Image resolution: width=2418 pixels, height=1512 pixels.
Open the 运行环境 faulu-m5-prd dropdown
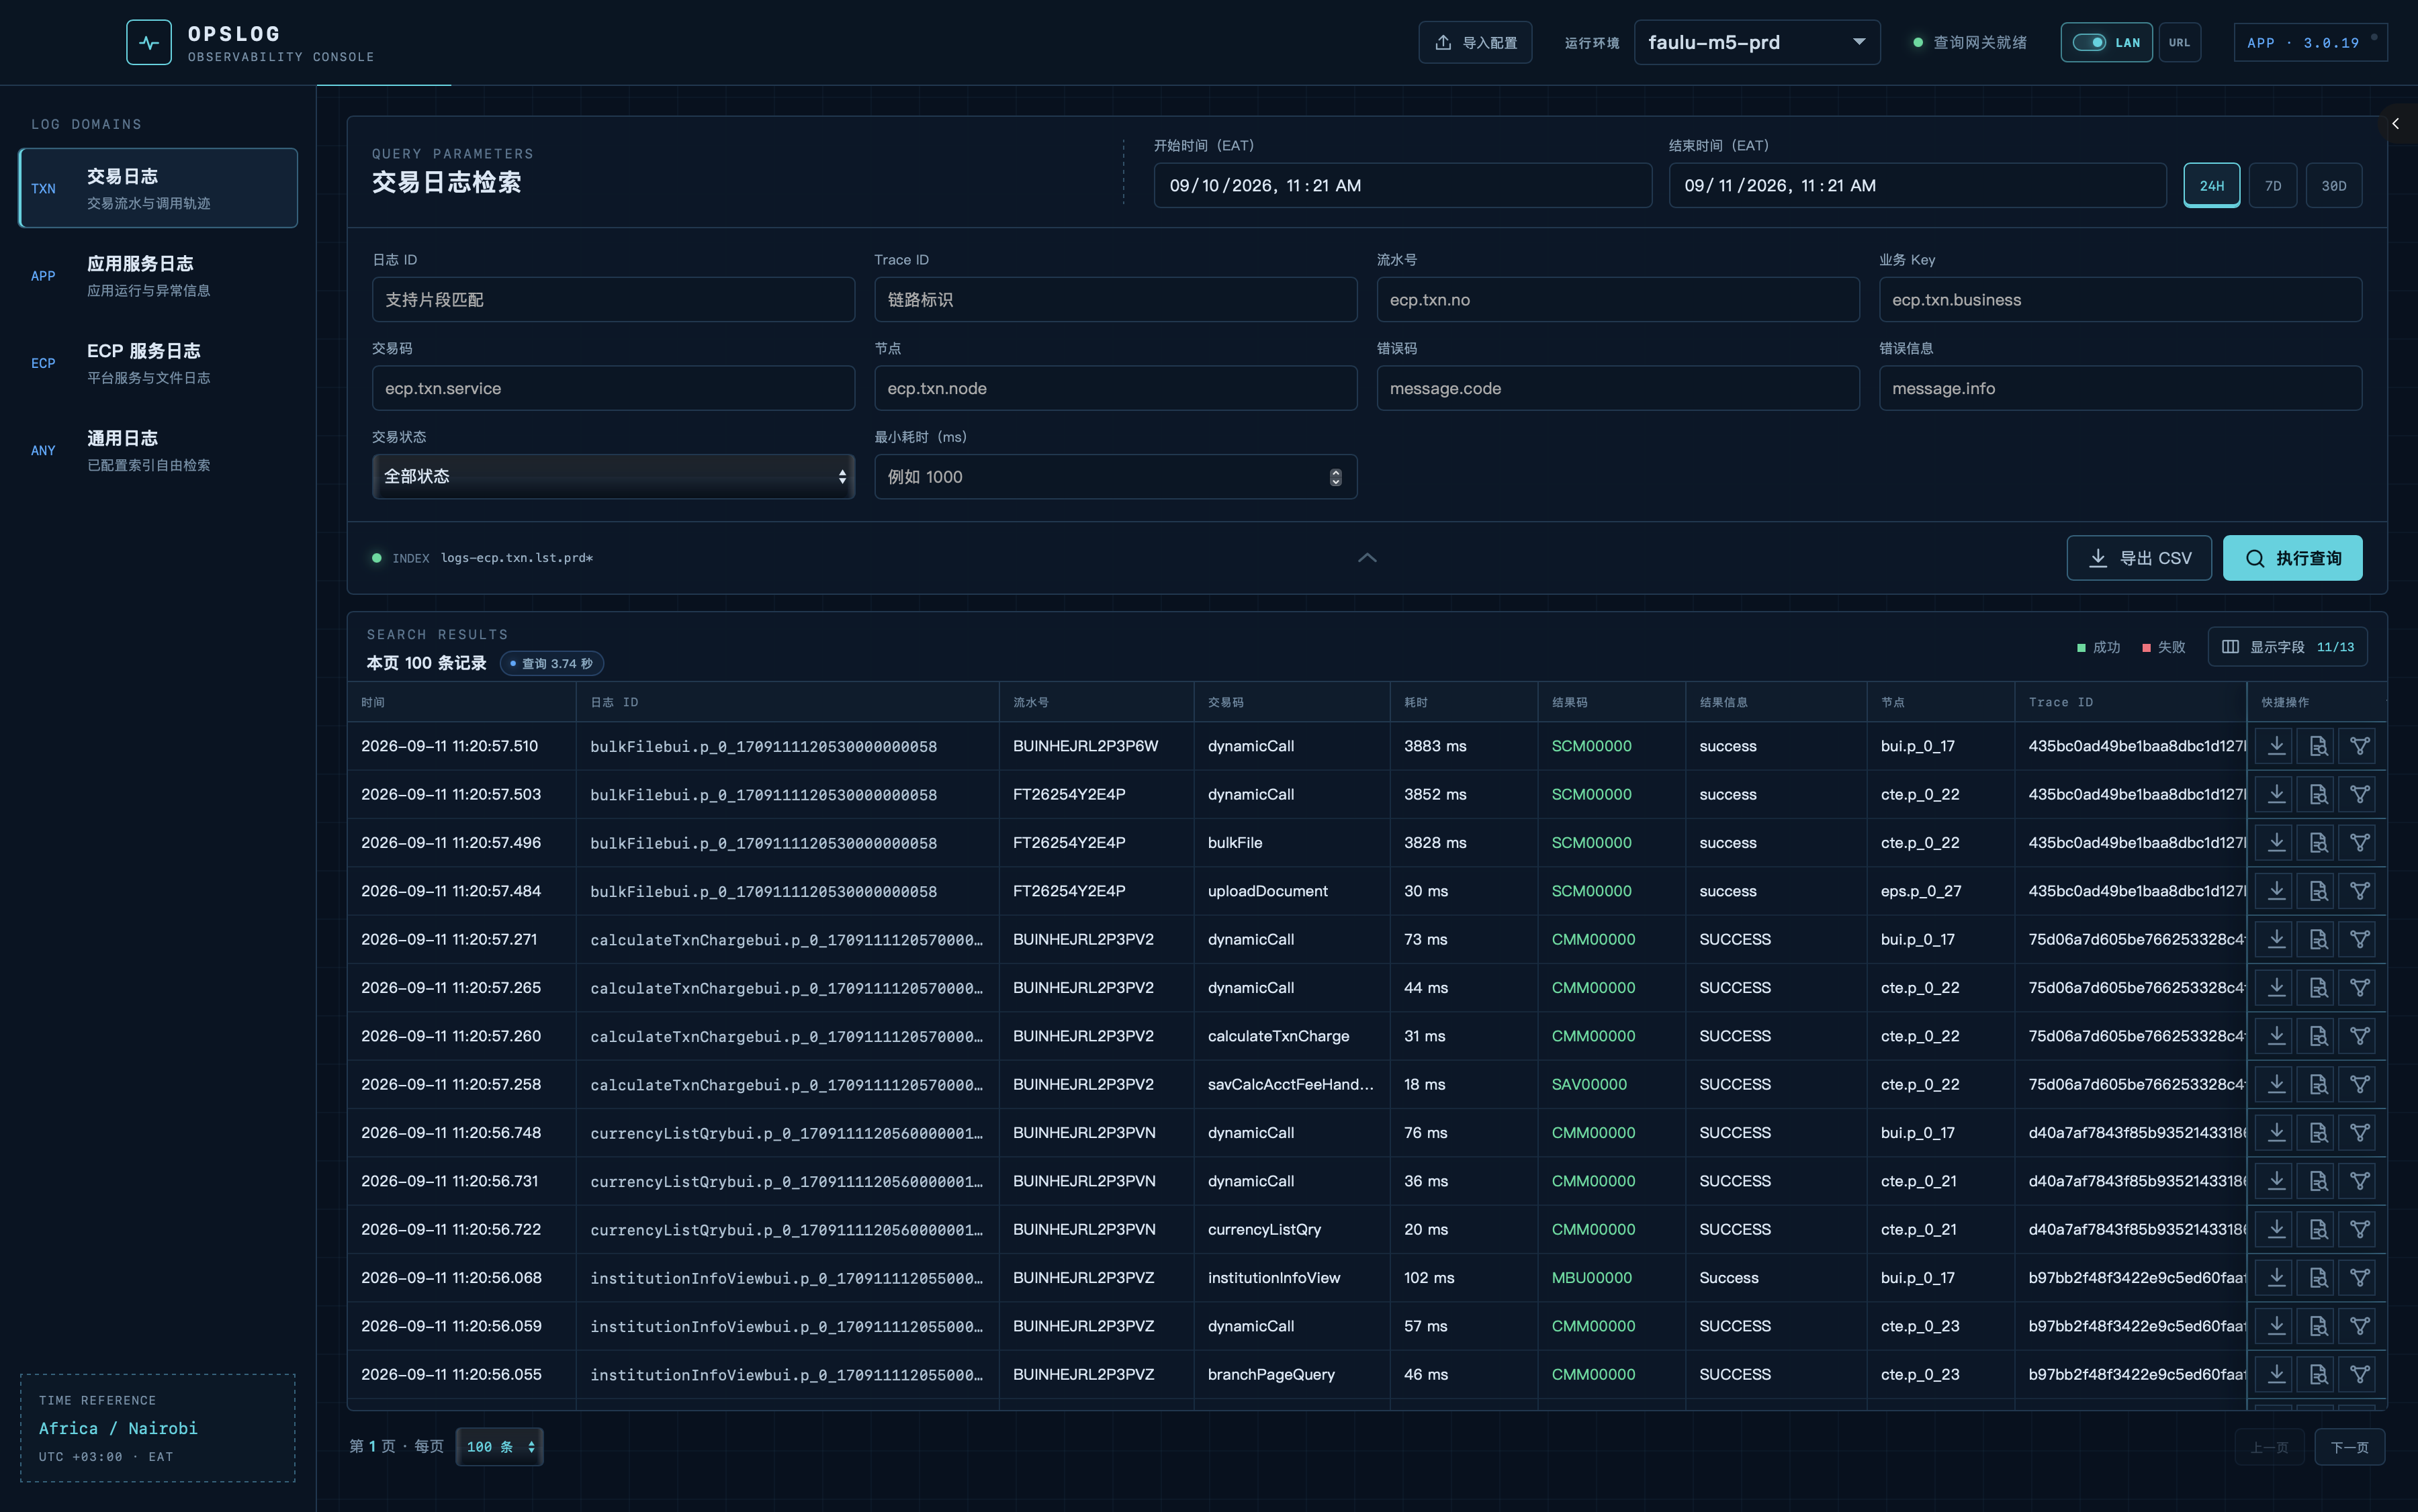(x=1756, y=43)
